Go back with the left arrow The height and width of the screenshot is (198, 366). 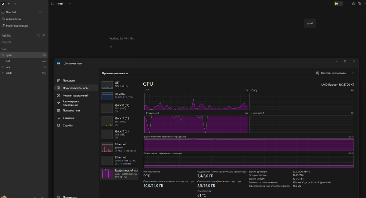coord(9,4)
